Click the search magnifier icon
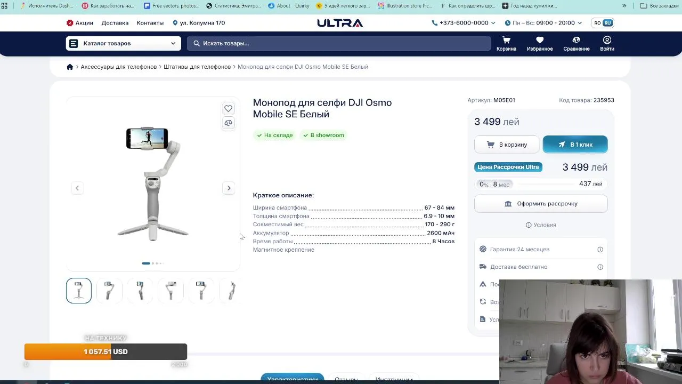The width and height of the screenshot is (682, 384). pyautogui.click(x=197, y=43)
